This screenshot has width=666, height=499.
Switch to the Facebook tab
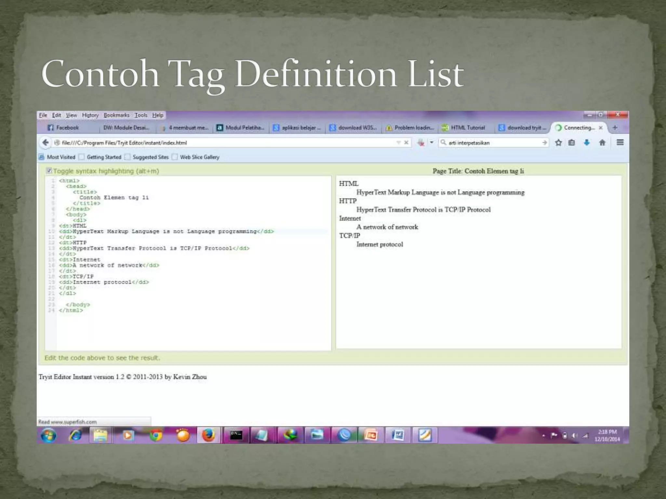67,128
